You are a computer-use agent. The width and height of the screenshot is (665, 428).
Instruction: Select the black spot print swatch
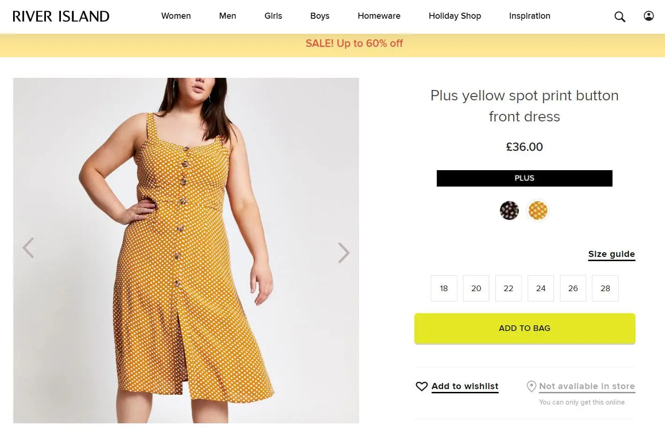pyautogui.click(x=509, y=210)
